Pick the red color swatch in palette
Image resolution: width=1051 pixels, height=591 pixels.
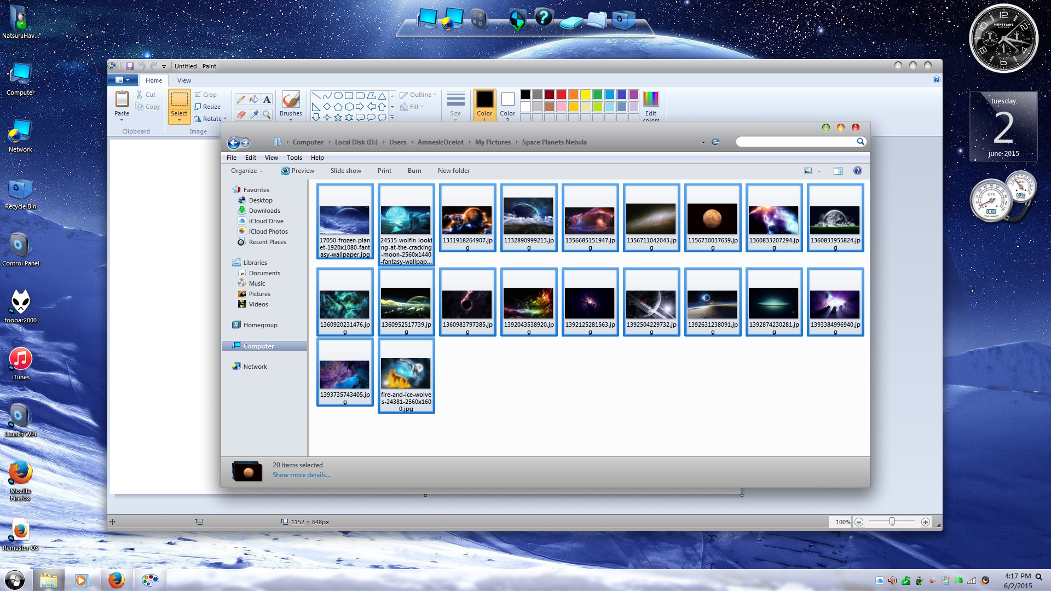point(561,95)
